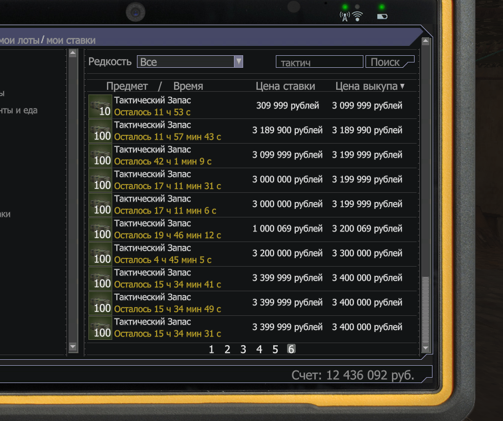Open the Редкость dropdown showing Все
This screenshot has height=421, width=503.
[x=189, y=62]
